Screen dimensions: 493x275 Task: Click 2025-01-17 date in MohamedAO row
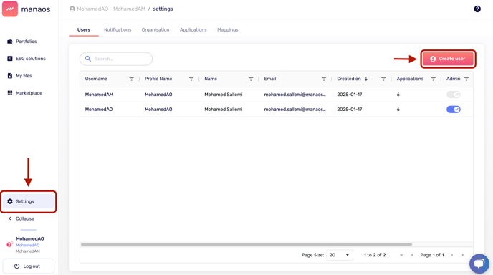pos(349,110)
